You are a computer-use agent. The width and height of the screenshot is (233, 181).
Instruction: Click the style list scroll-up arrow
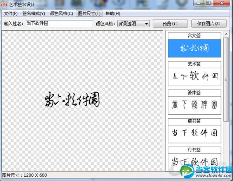pyautogui.click(x=226, y=34)
